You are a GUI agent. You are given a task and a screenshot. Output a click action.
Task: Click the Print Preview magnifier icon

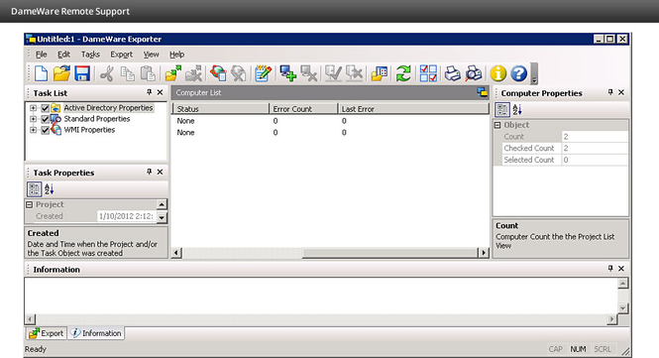(474, 73)
